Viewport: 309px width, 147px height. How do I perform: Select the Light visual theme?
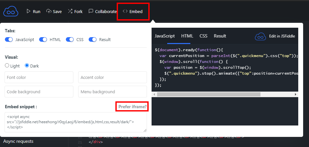pyautogui.click(x=7, y=66)
